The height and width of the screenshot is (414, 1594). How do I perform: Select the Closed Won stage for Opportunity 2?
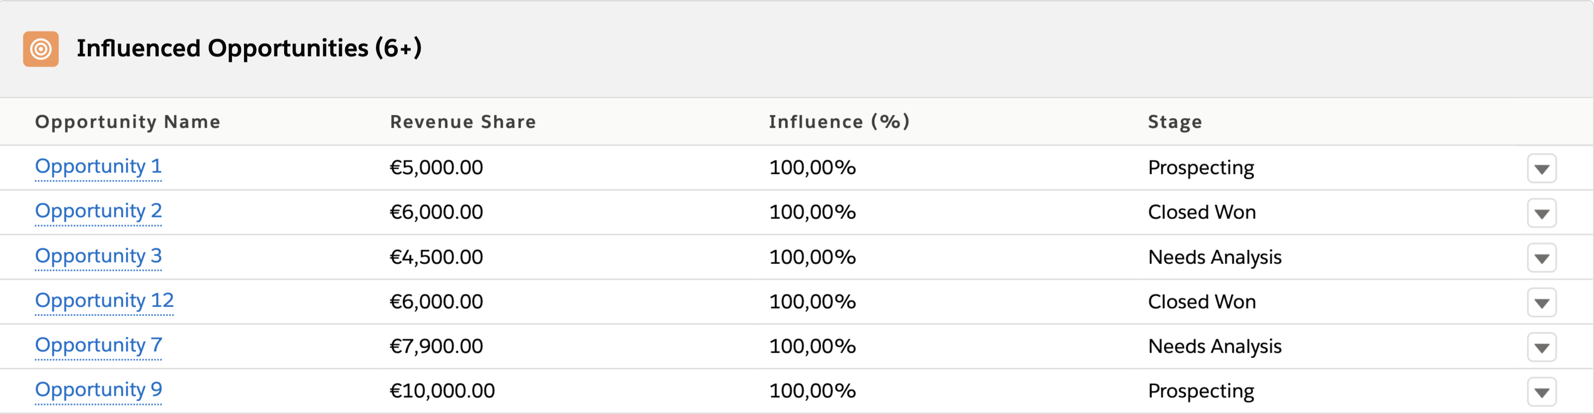(1202, 212)
